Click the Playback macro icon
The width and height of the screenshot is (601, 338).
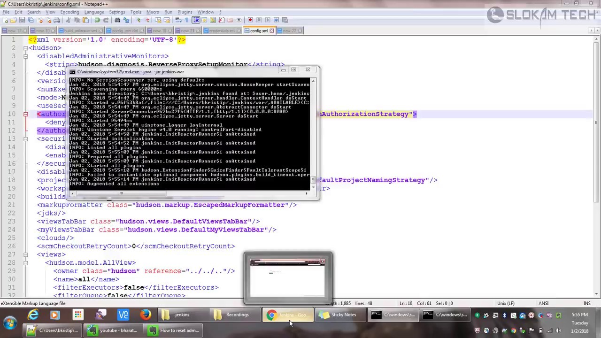268,20
